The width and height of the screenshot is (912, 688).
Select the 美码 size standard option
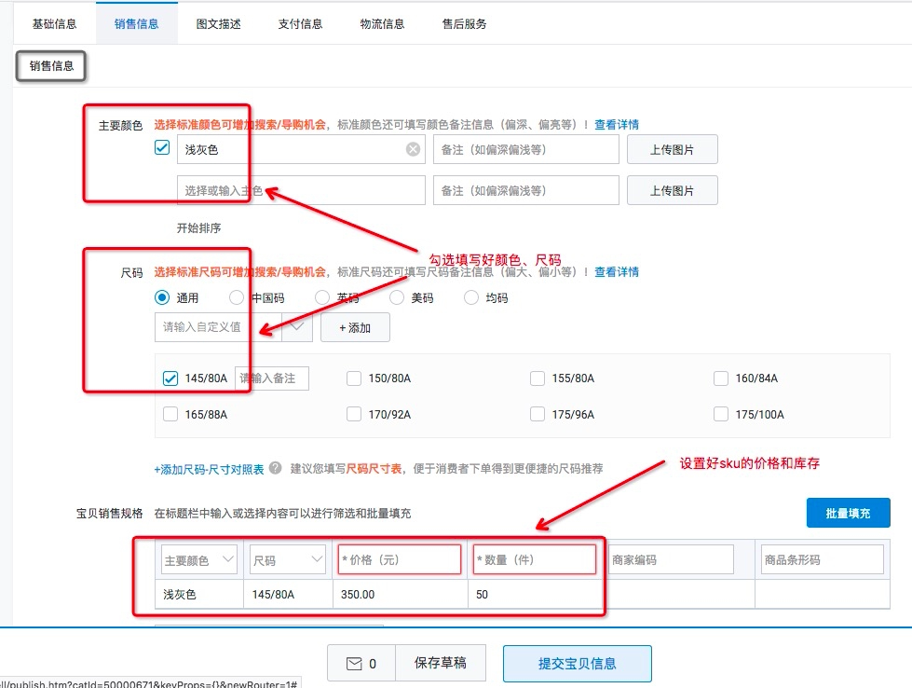coord(397,298)
